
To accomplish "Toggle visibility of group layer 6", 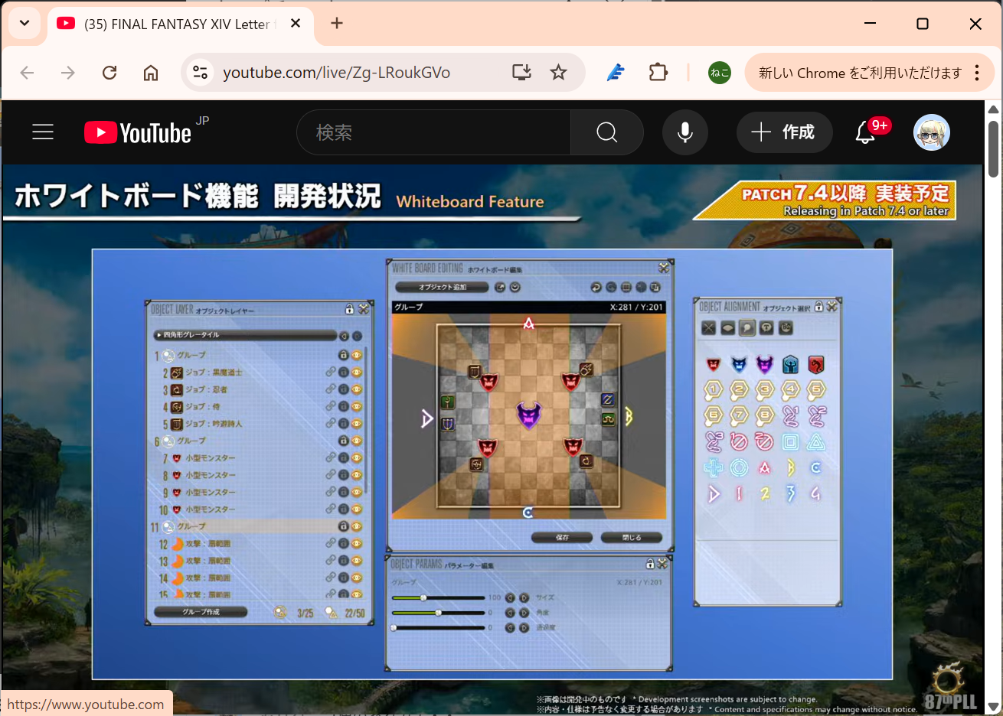I will pos(357,441).
